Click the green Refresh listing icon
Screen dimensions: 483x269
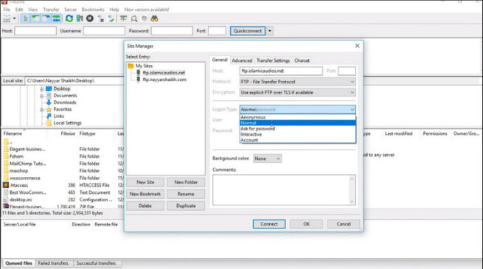click(69, 18)
